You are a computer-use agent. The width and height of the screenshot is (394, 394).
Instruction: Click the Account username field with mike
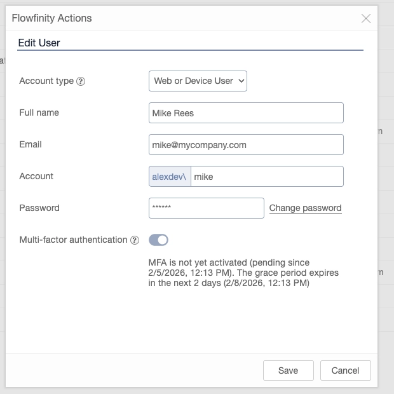click(267, 177)
